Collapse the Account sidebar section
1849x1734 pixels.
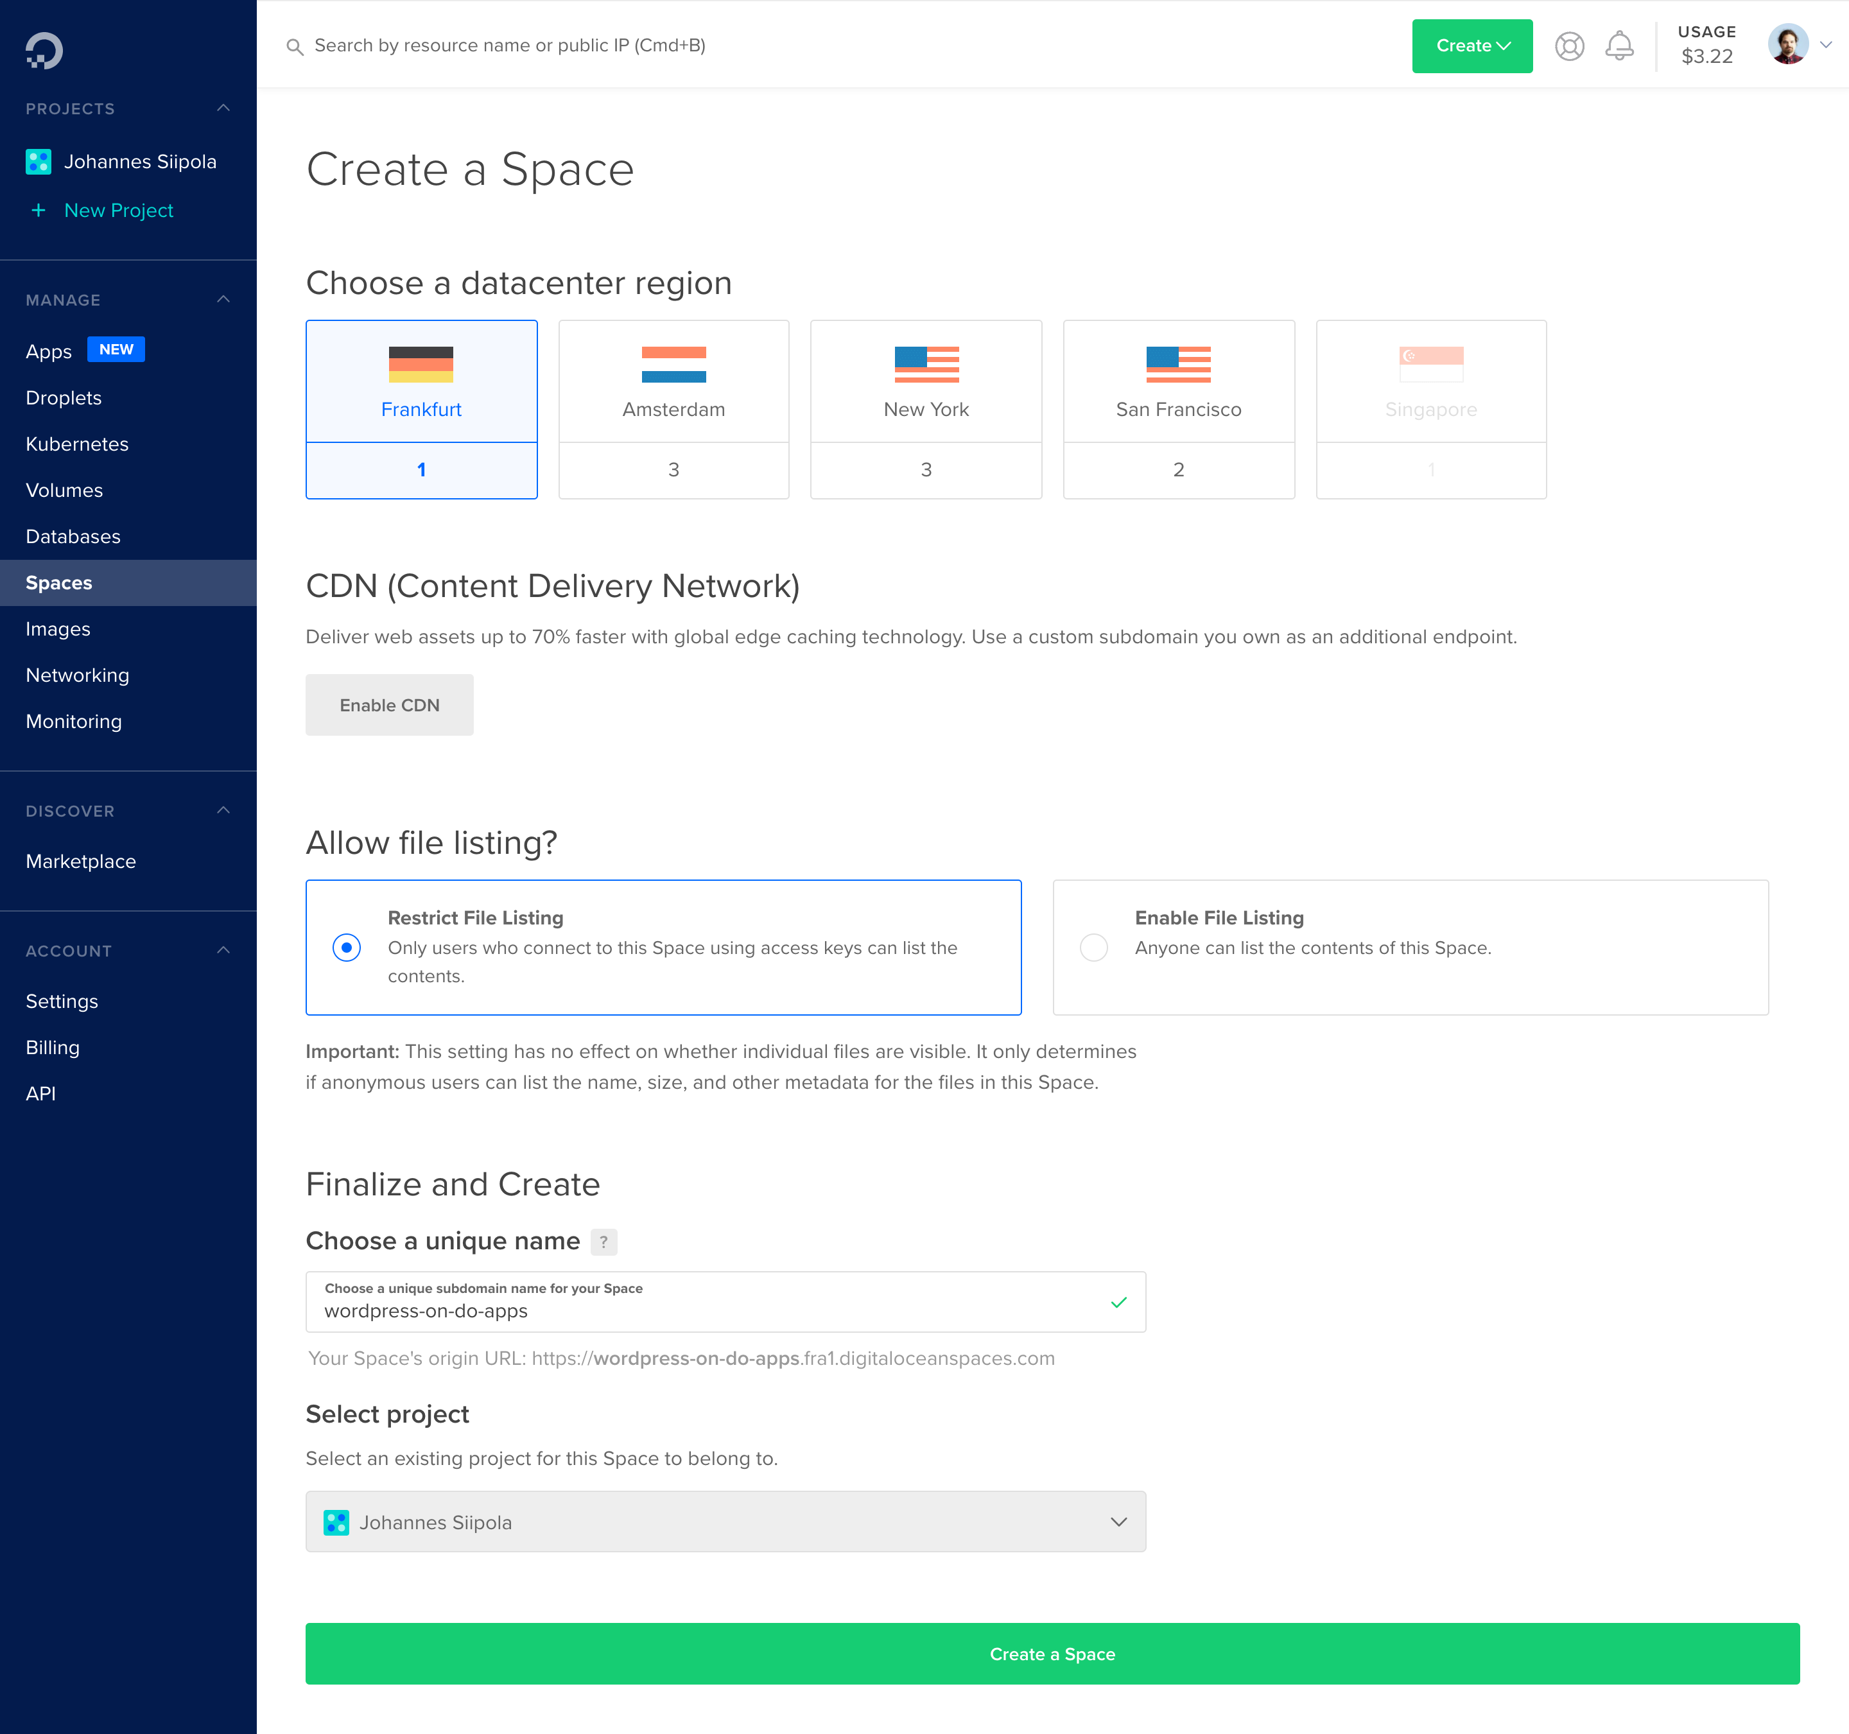click(223, 951)
